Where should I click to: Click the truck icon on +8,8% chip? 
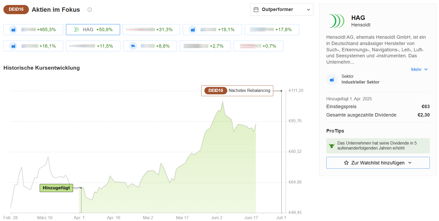[133, 46]
